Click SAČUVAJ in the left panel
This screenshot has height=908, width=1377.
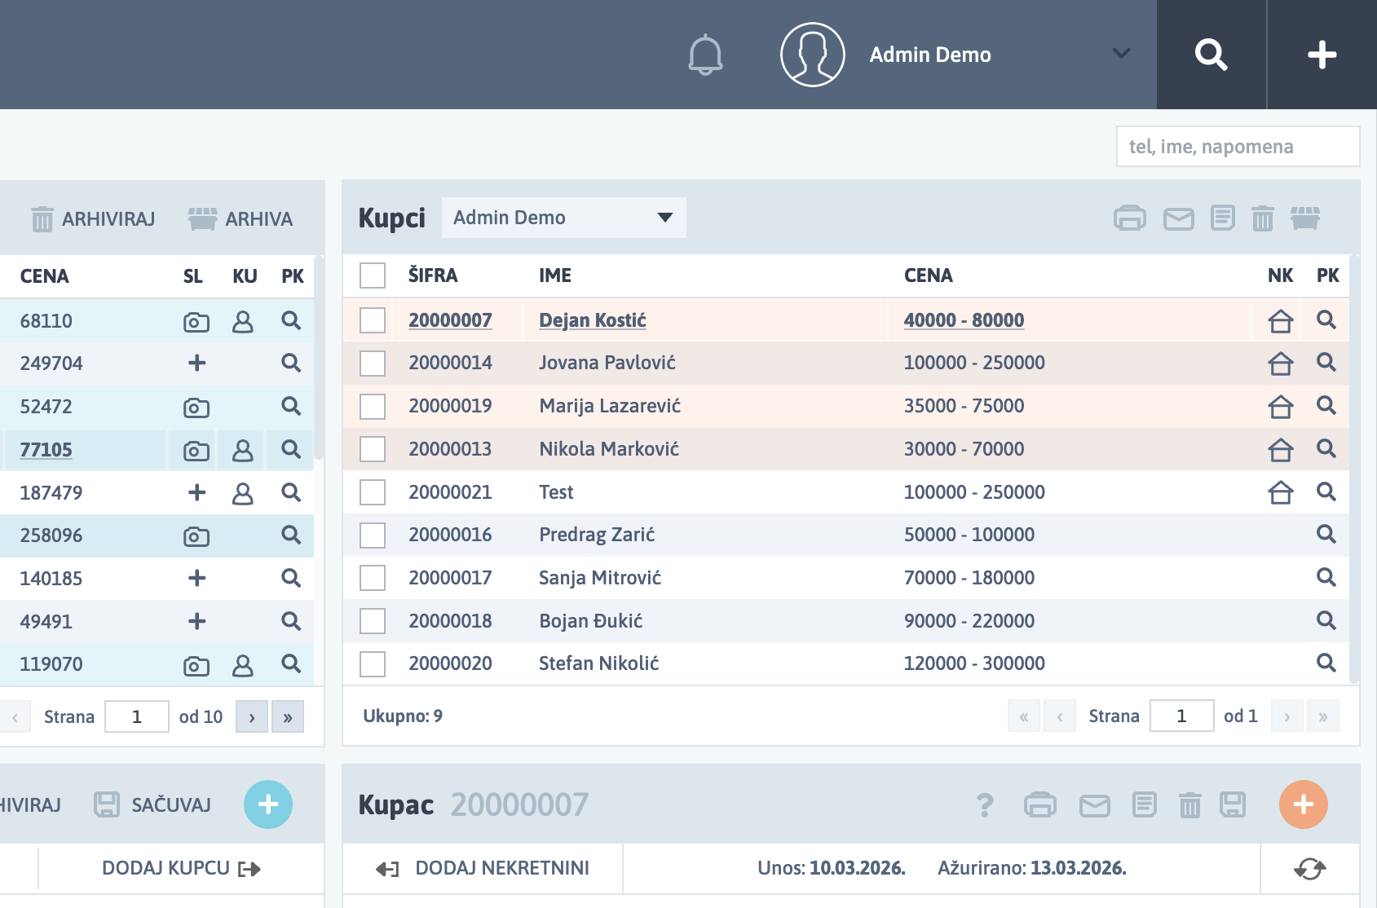click(x=152, y=804)
